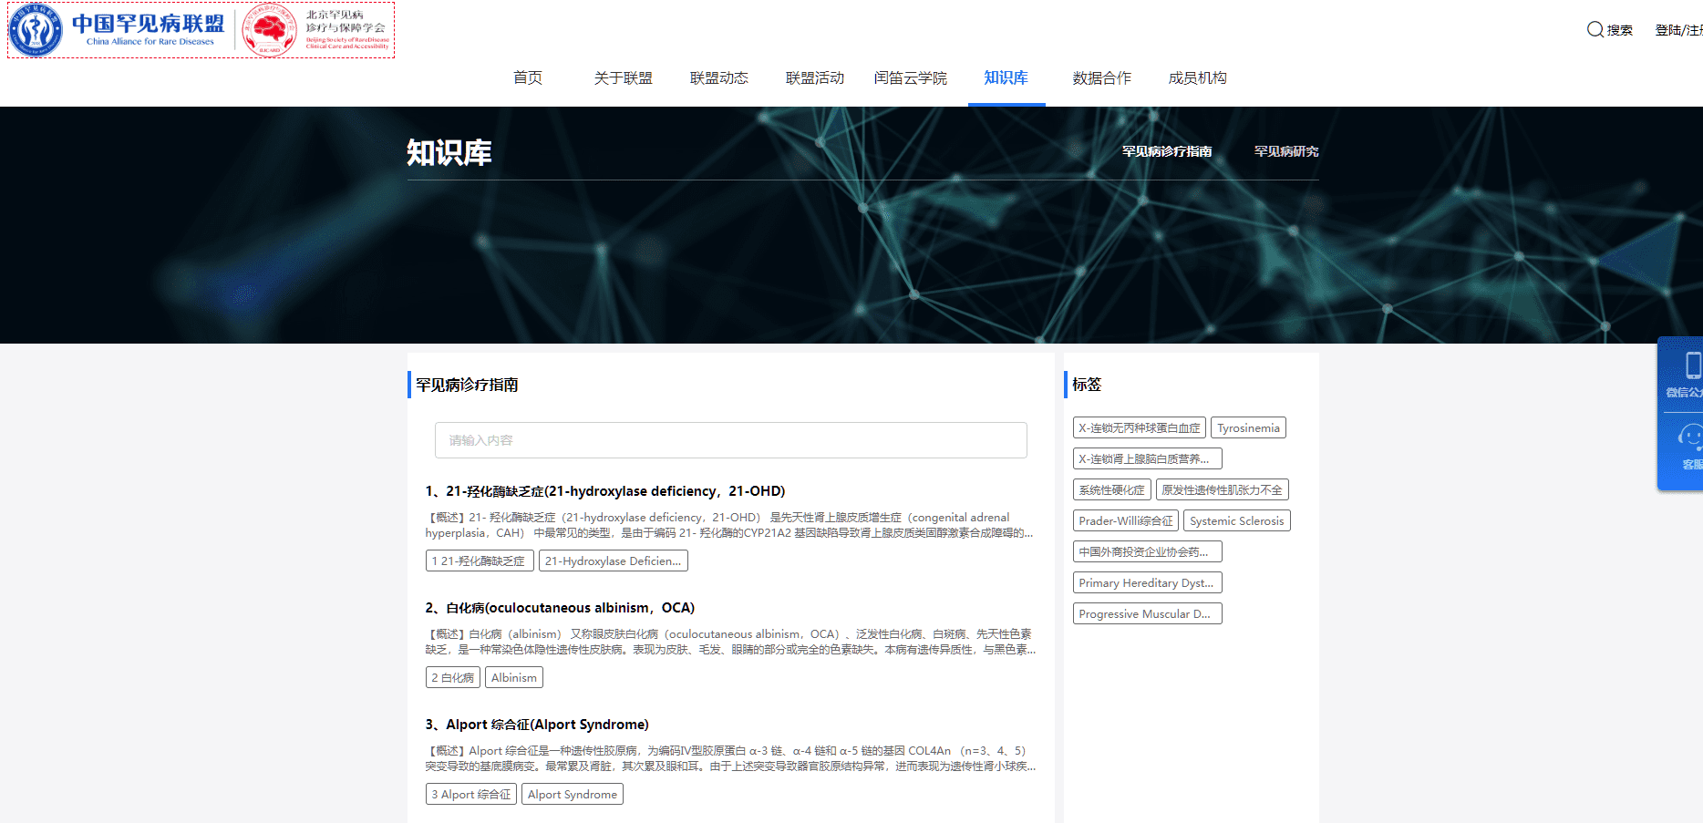Select sidebar tag 中国外商投资企业协会药...
The image size is (1703, 823).
tap(1147, 552)
